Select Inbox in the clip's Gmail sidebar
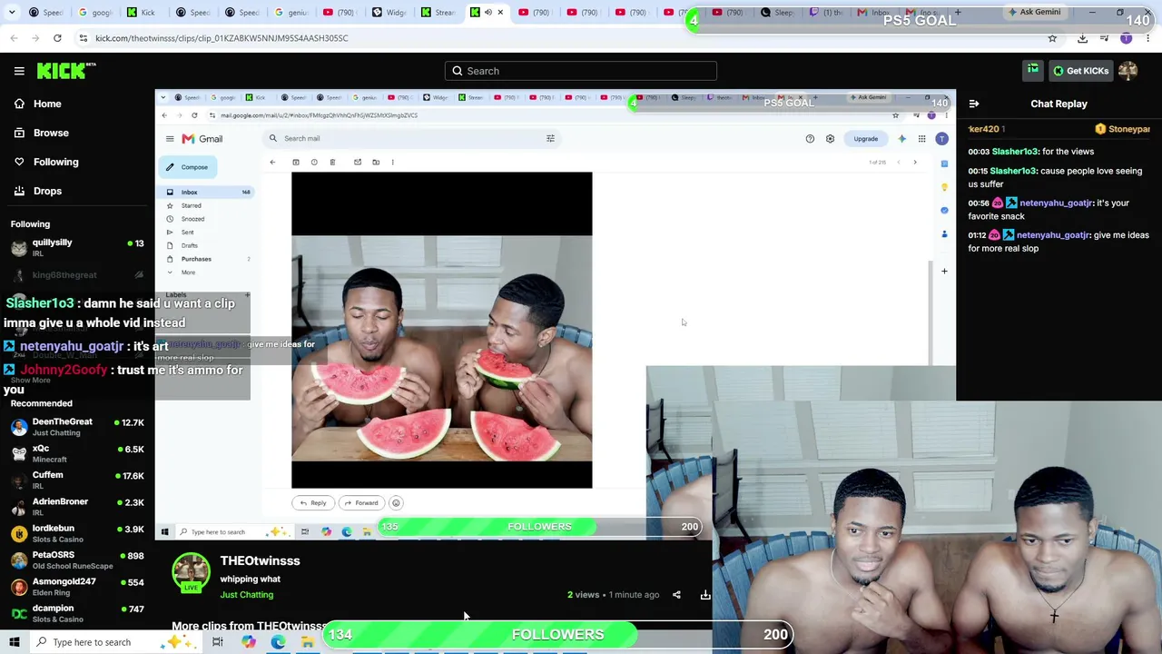The image size is (1162, 654). pyautogui.click(x=205, y=193)
